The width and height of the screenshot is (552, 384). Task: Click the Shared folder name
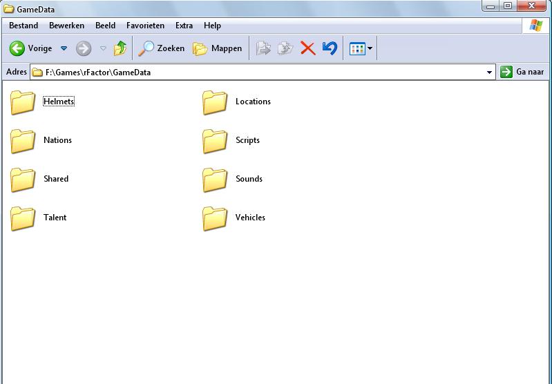pos(56,179)
